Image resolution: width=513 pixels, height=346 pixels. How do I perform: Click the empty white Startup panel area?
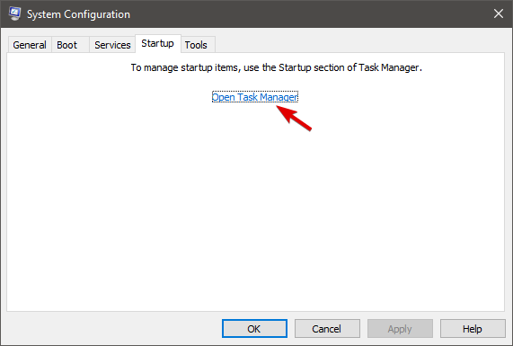coord(255,209)
